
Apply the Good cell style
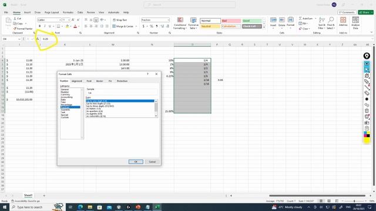[251, 21]
